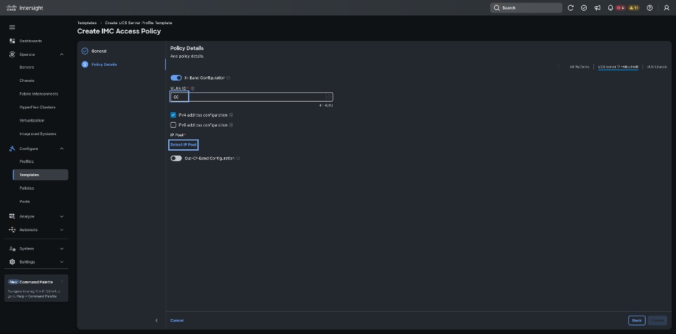Image resolution: width=676 pixels, height=334 pixels.
Task: Click the red critical alarms badge
Action: click(620, 8)
